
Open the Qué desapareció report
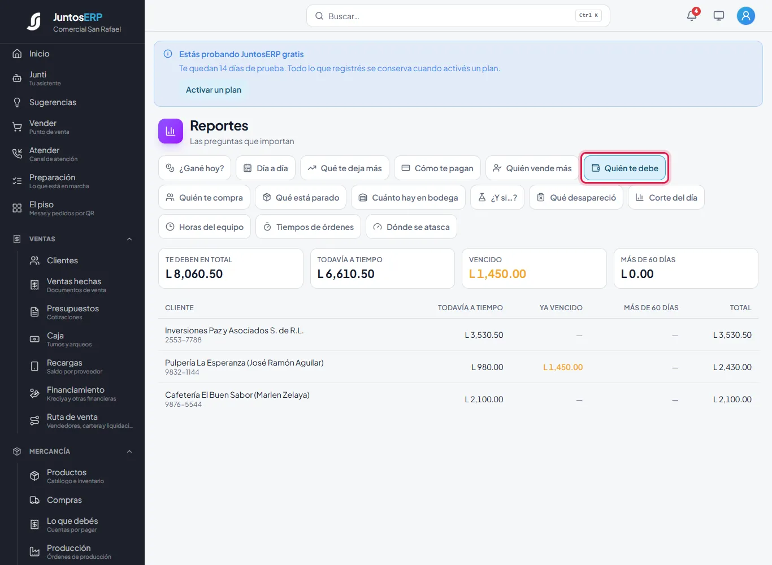pyautogui.click(x=576, y=198)
